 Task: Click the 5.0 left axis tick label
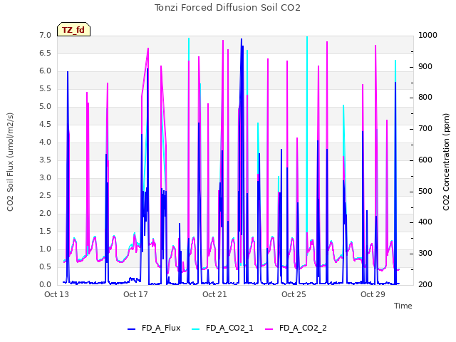[46, 107]
